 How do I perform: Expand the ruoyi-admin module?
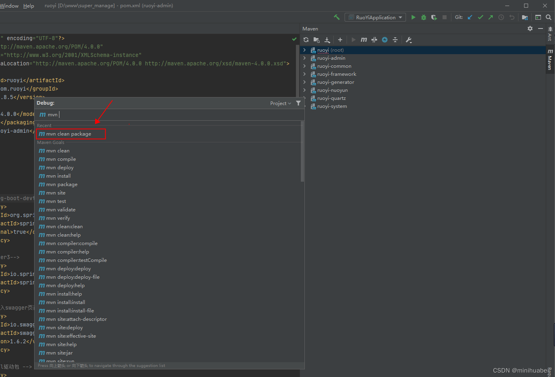(x=304, y=58)
